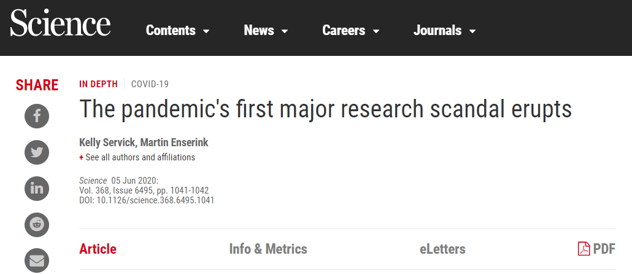Show all authors and affiliations
The height and width of the screenshot is (274, 632).
click(140, 157)
